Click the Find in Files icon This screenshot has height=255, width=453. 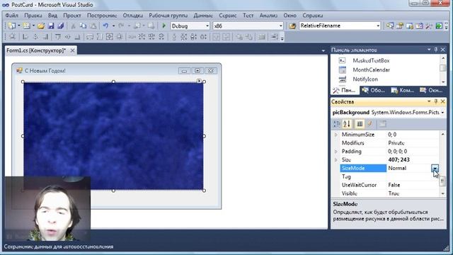pyautogui.click(x=292, y=26)
